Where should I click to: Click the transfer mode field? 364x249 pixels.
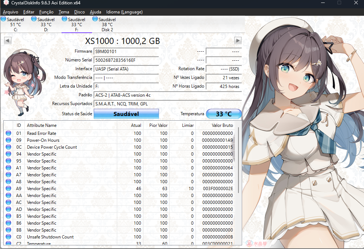[126, 78]
